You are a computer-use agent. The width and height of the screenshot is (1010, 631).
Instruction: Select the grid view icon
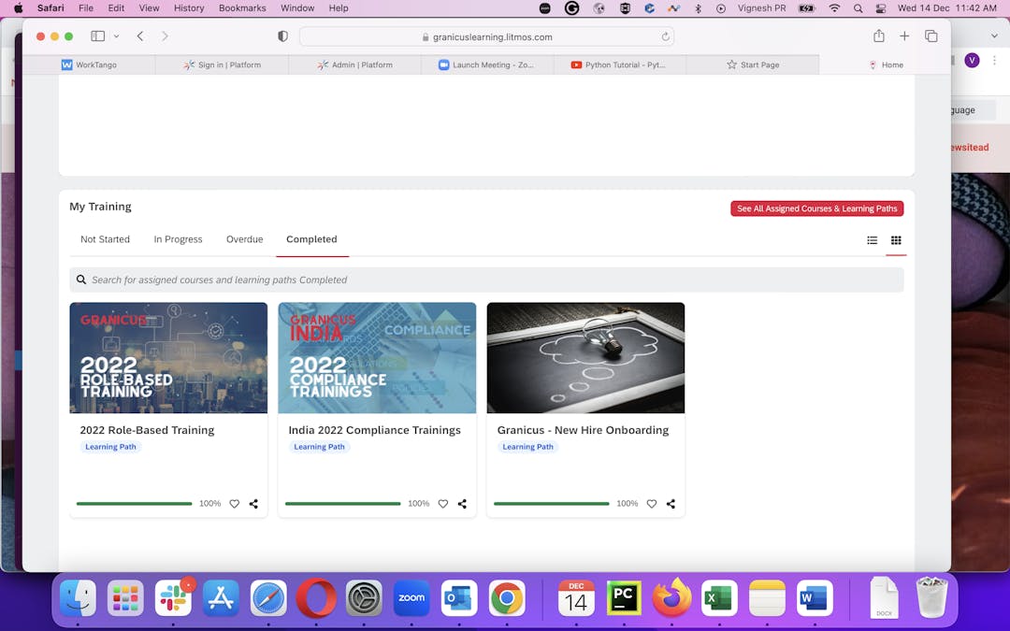pyautogui.click(x=895, y=240)
